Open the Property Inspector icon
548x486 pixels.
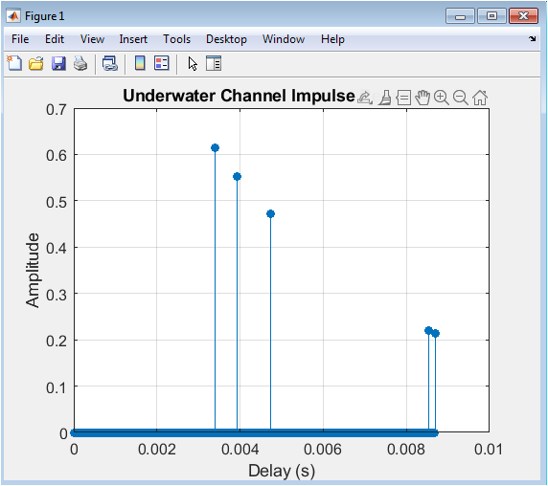point(214,63)
